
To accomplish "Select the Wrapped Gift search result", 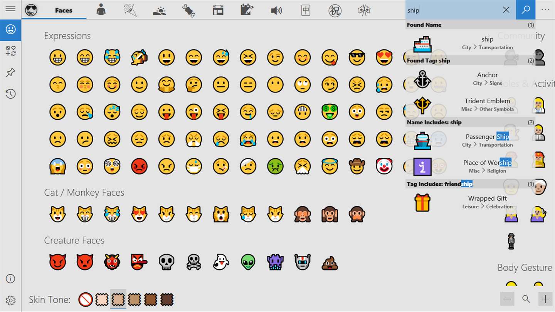I will 470,202.
